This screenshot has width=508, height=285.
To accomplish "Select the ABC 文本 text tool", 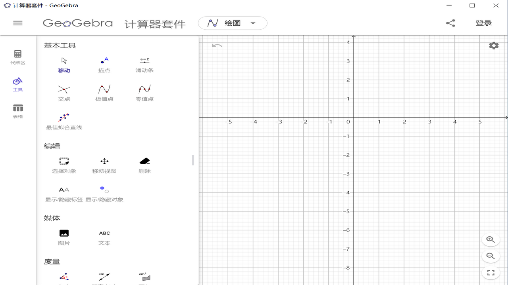I will point(104,237).
